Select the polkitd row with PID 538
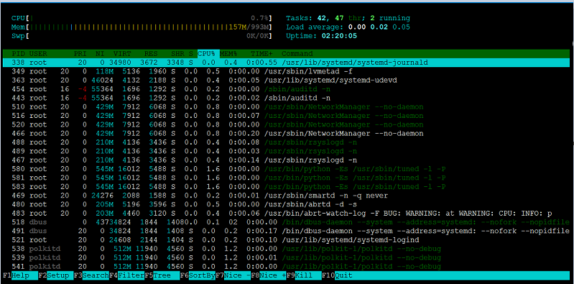The height and width of the screenshot is (284, 574). click(287, 249)
